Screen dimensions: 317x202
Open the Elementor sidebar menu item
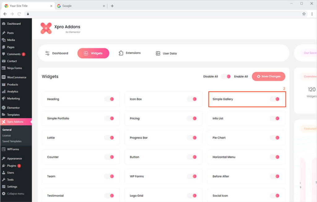point(13,108)
